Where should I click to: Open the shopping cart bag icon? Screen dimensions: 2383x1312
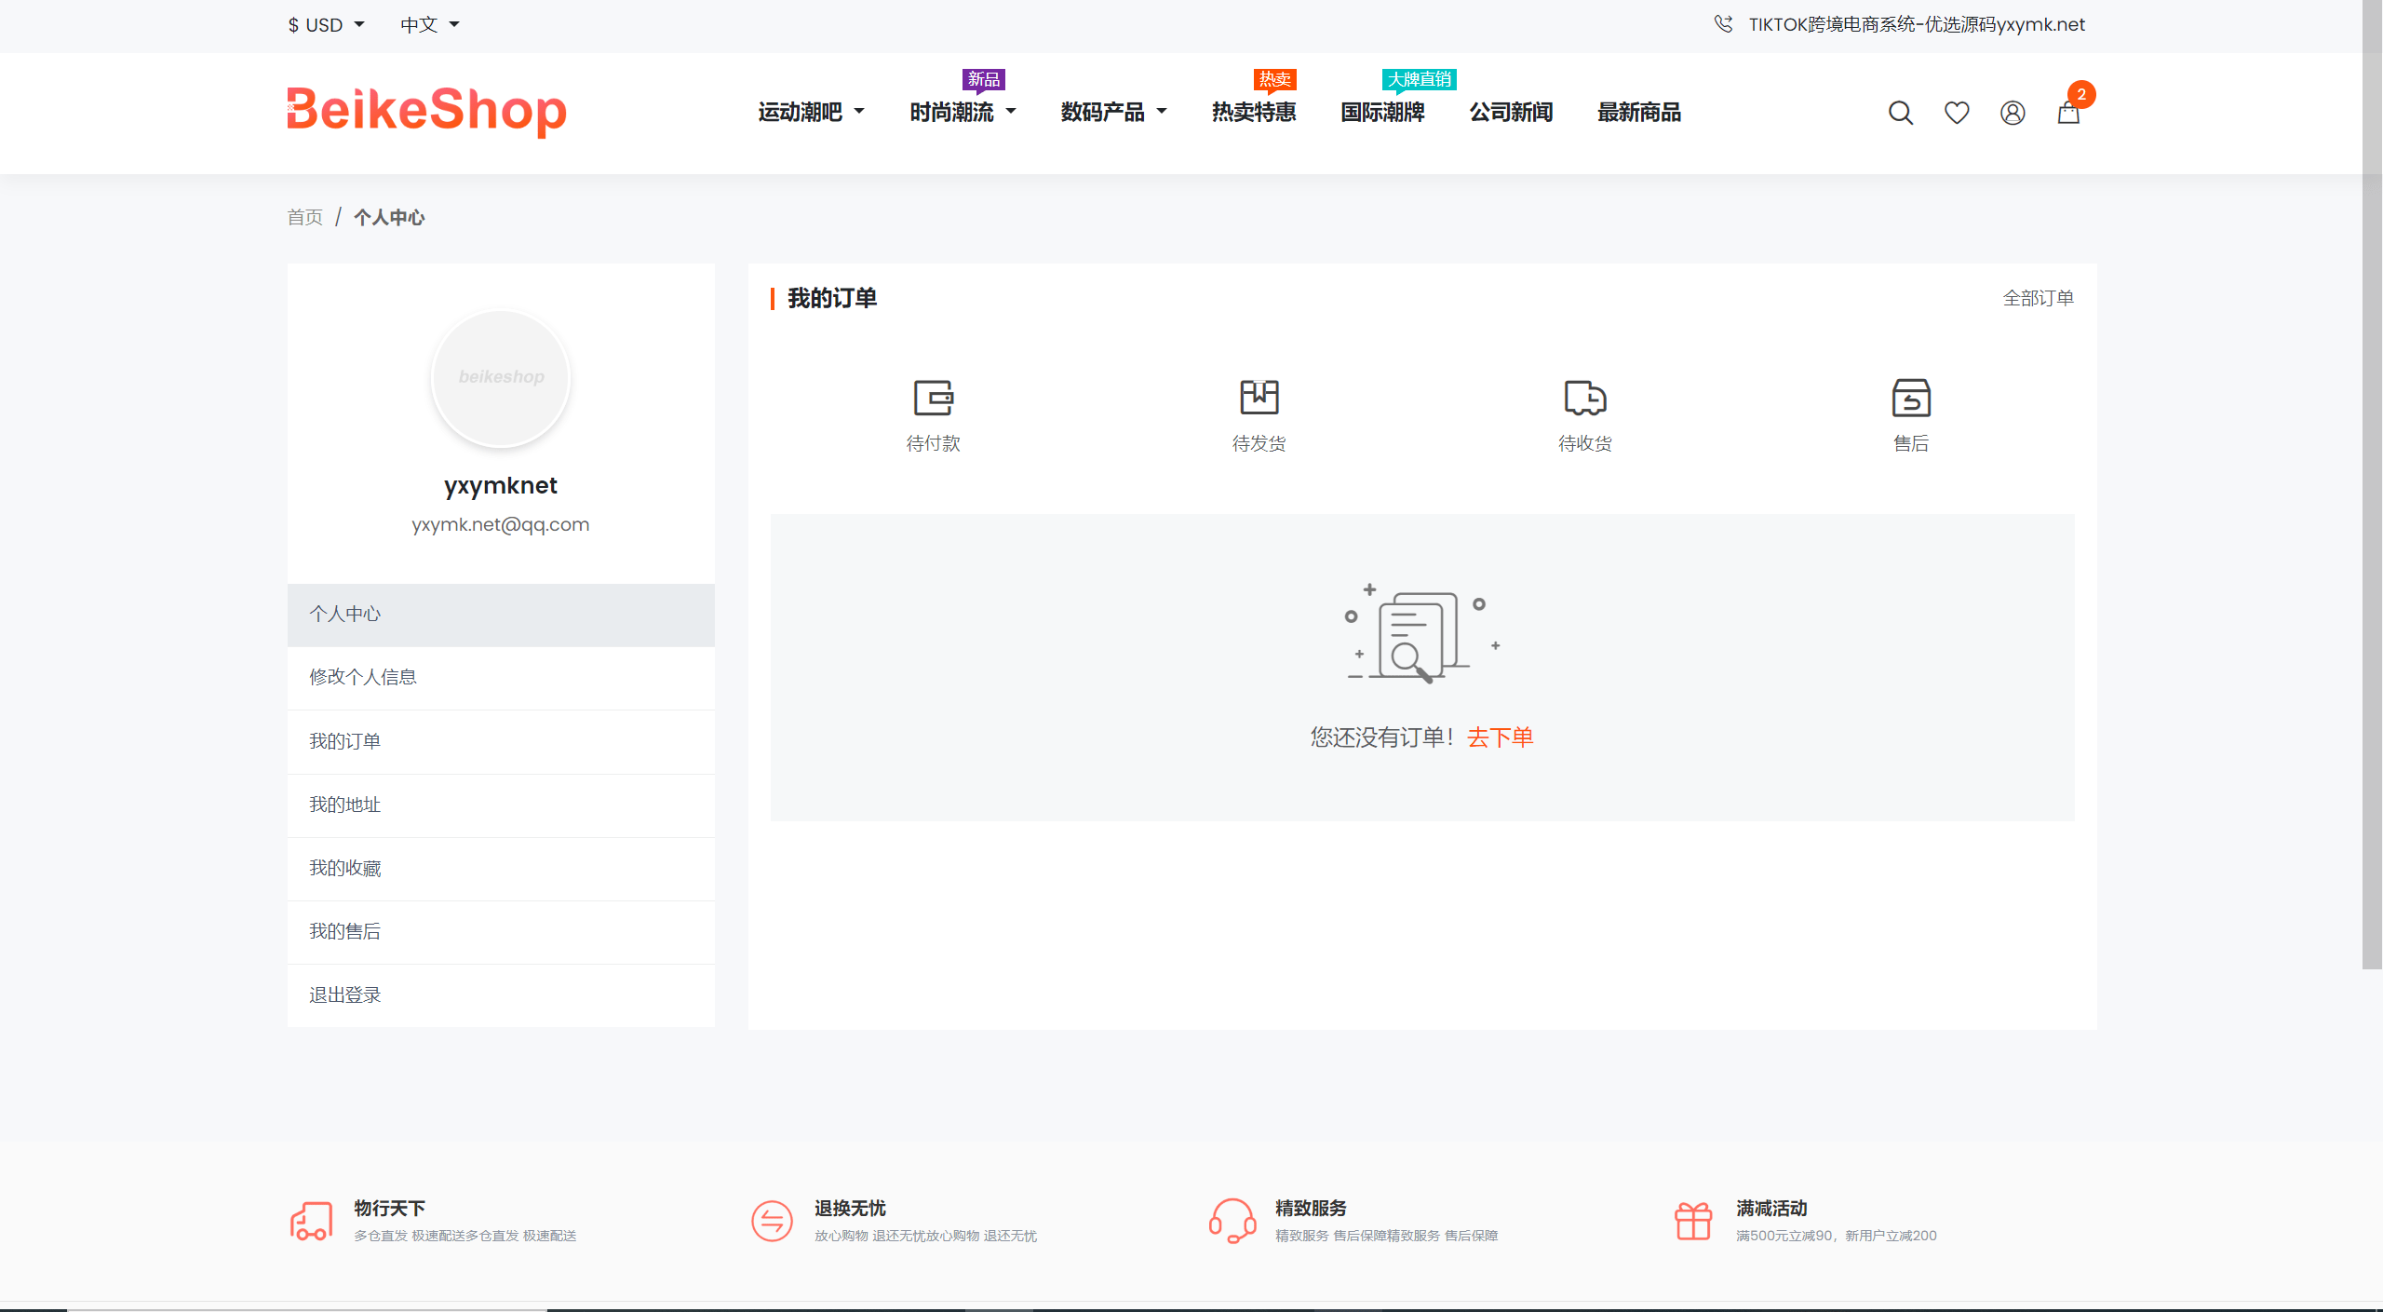(2068, 113)
